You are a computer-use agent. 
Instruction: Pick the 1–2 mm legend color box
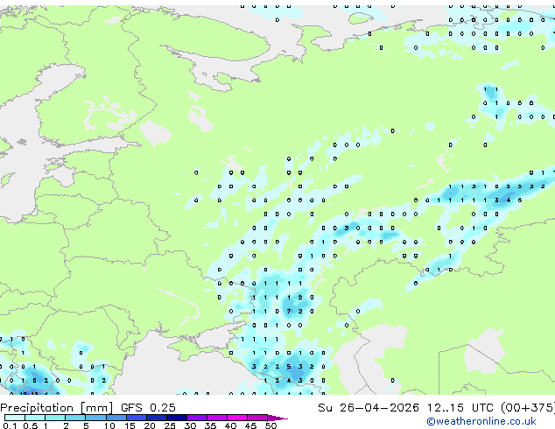coord(55,418)
